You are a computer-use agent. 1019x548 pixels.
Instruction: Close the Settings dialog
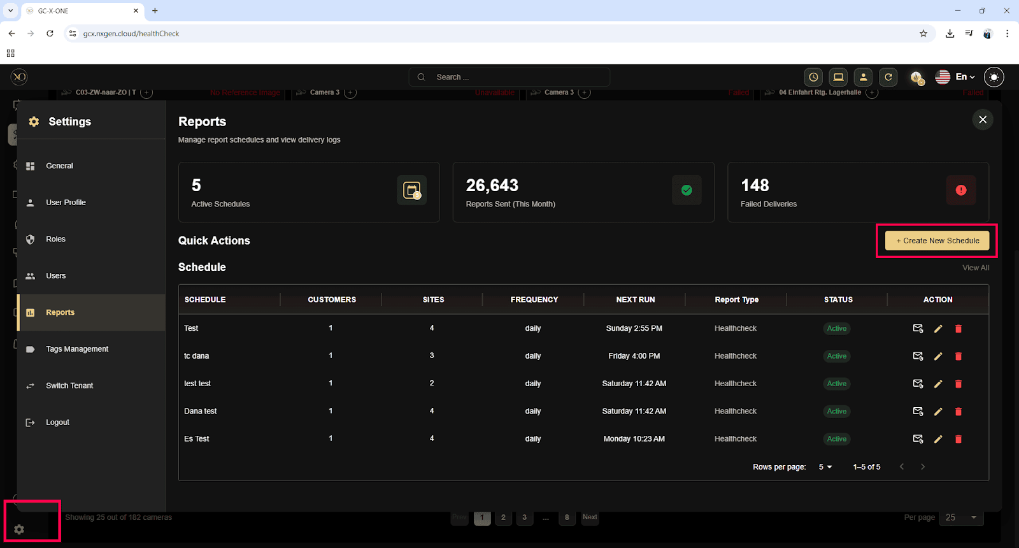point(982,120)
